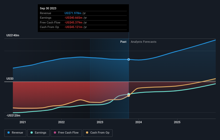Click the teal Earnings legend dot
This screenshot has width=220, height=140.
click(32, 133)
